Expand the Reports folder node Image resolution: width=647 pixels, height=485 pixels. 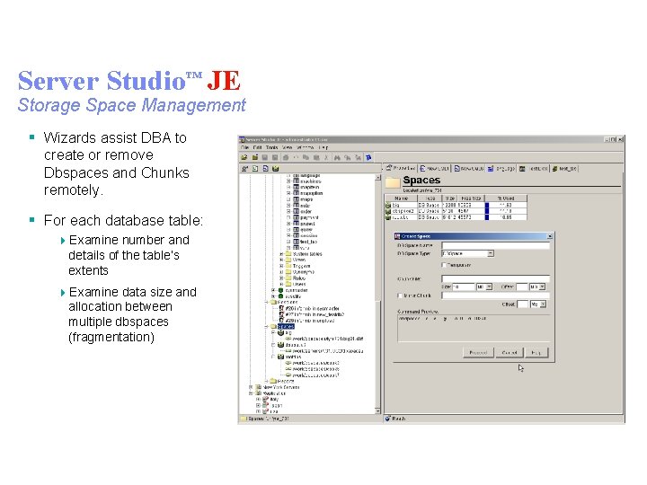267,381
